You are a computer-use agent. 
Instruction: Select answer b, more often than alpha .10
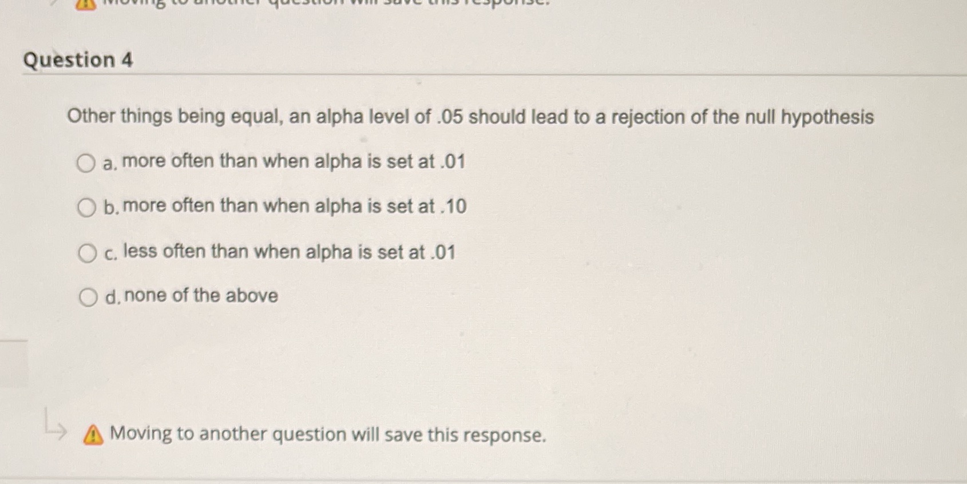[x=86, y=207]
